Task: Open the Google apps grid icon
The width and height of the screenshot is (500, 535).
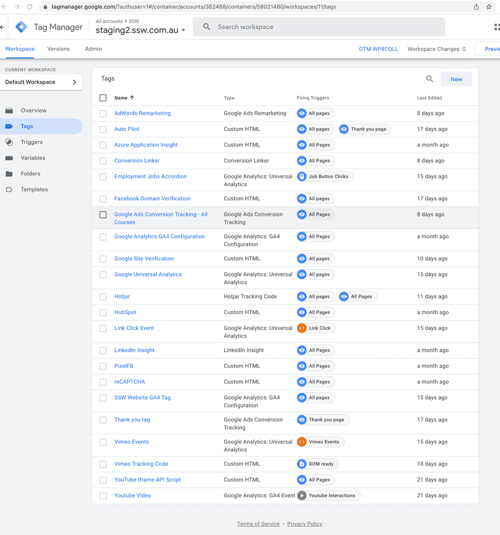Action: point(496,27)
